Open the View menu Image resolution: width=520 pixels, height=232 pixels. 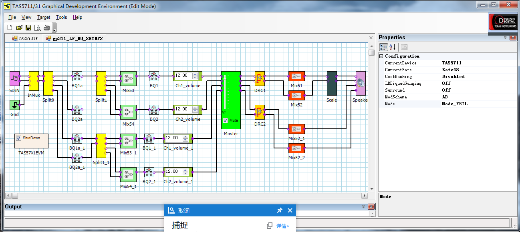pyautogui.click(x=26, y=17)
